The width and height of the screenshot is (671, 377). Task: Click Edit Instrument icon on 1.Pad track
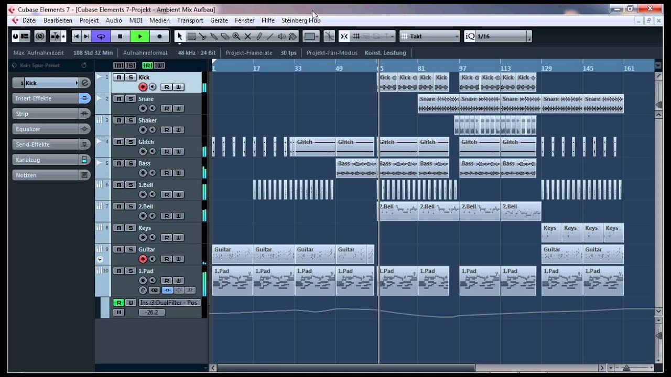[x=154, y=290]
